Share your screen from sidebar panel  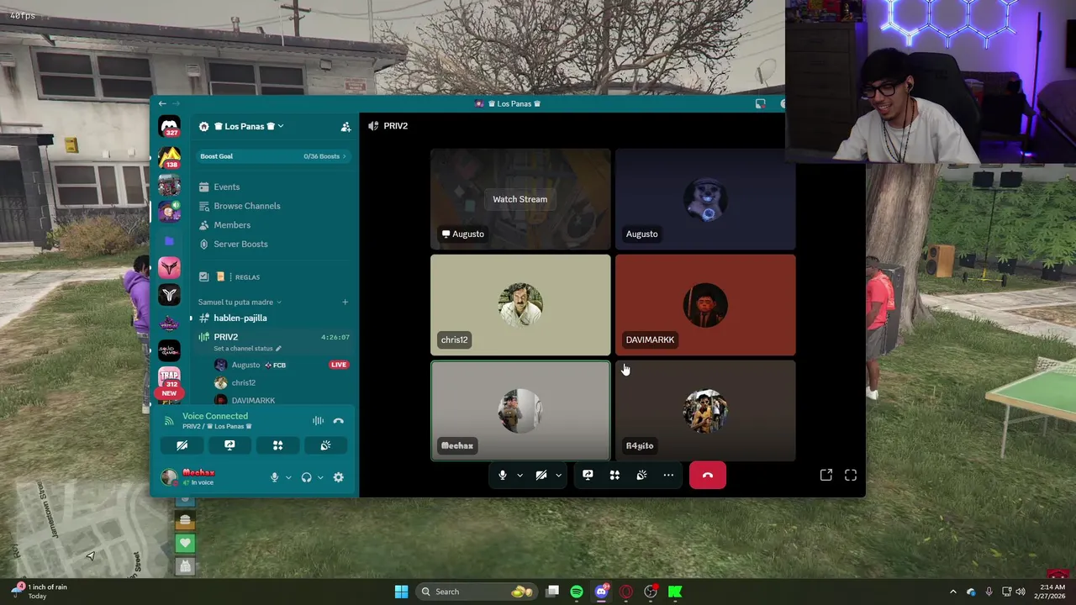[x=229, y=445]
